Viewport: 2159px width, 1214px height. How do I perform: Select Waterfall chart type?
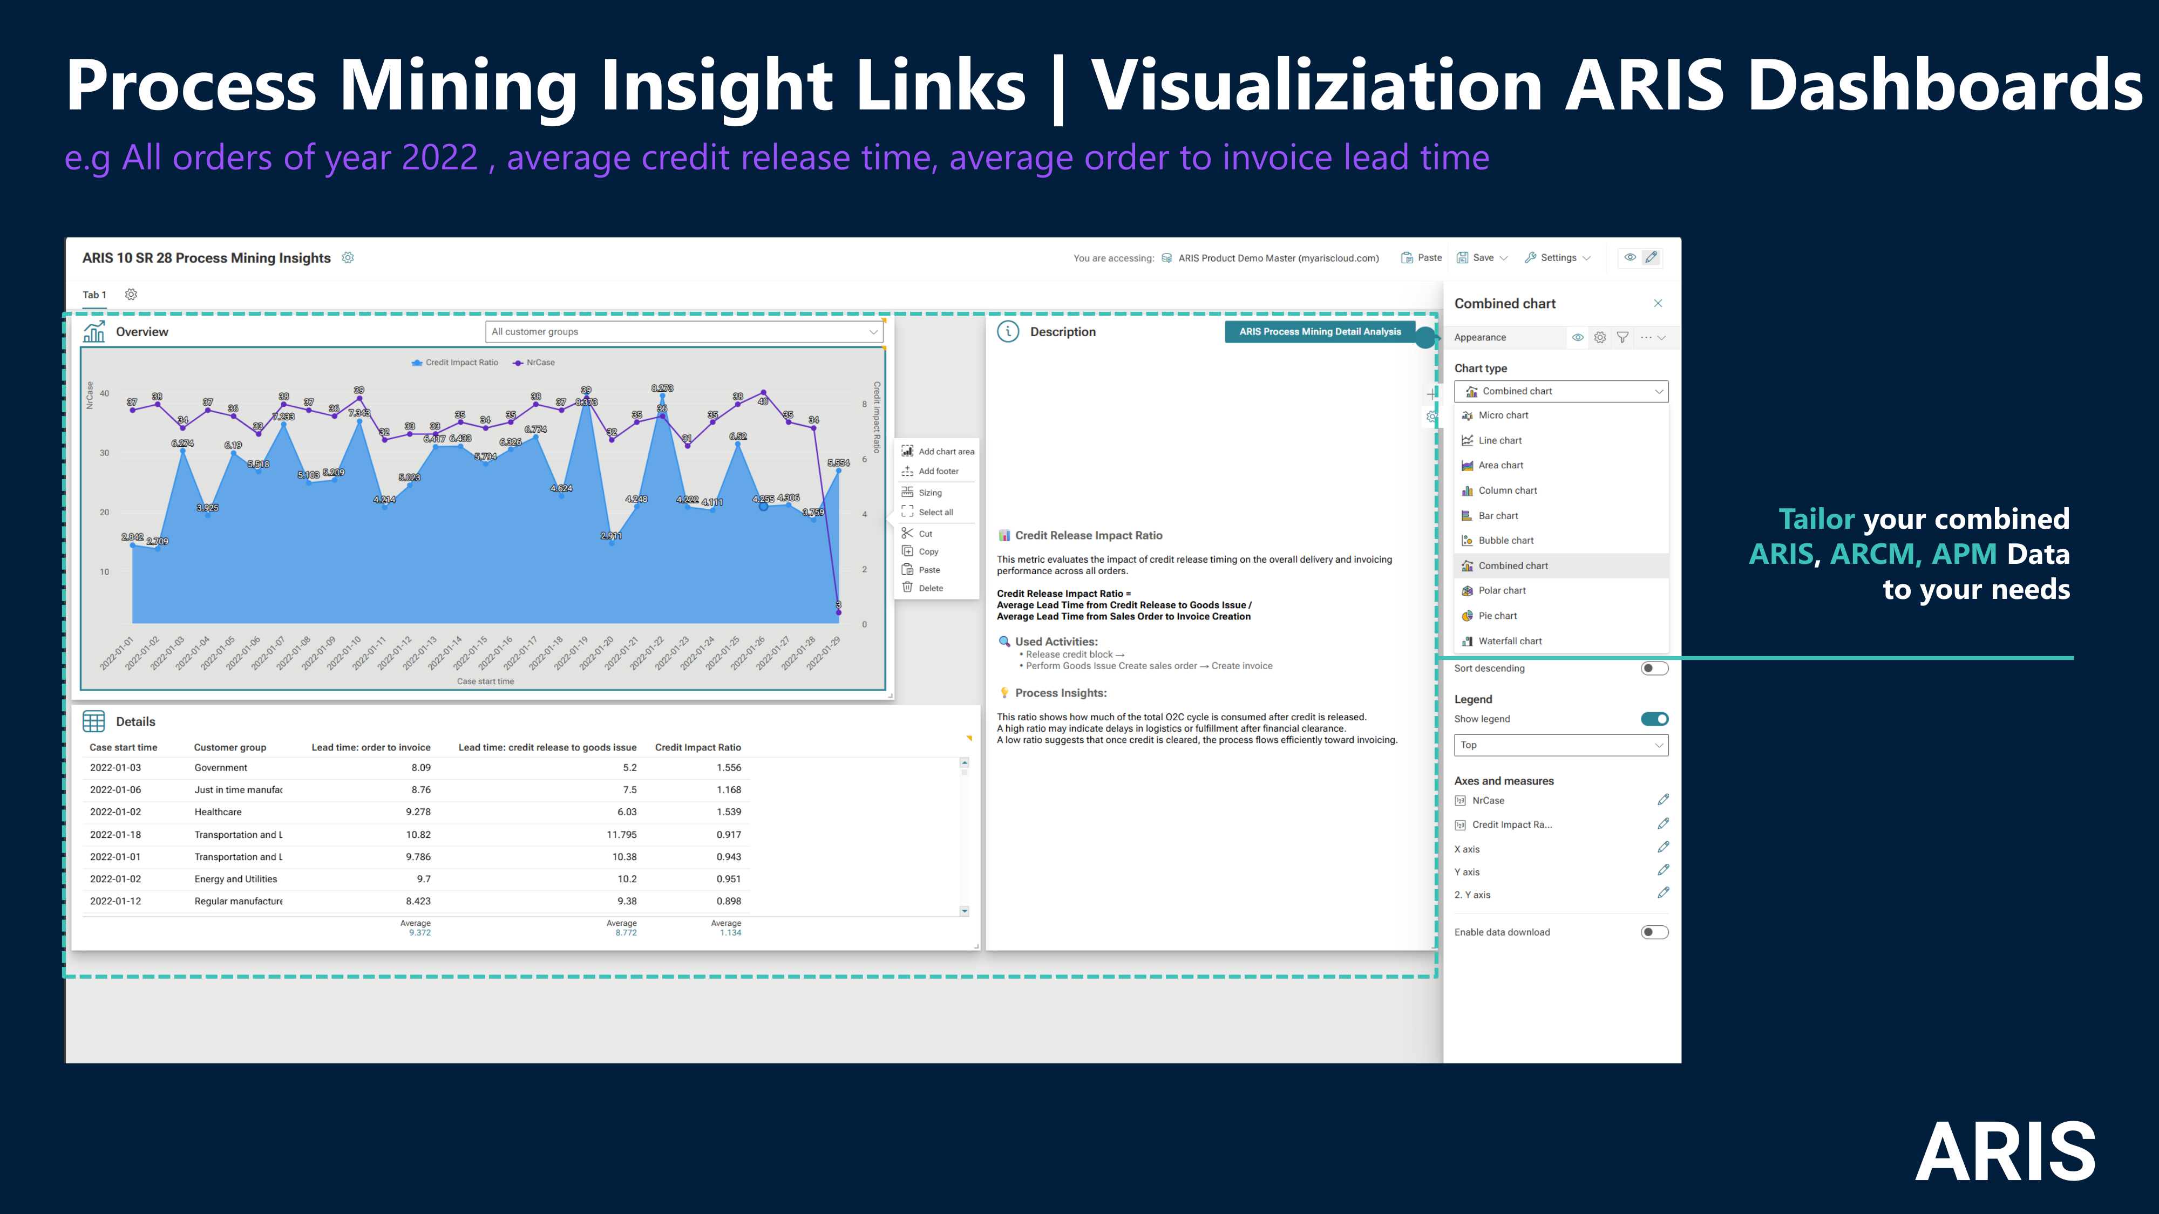[1561, 641]
